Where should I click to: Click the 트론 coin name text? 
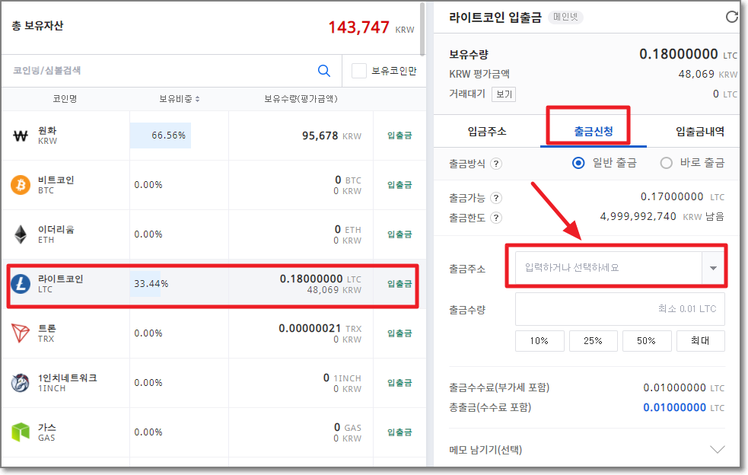[46, 328]
